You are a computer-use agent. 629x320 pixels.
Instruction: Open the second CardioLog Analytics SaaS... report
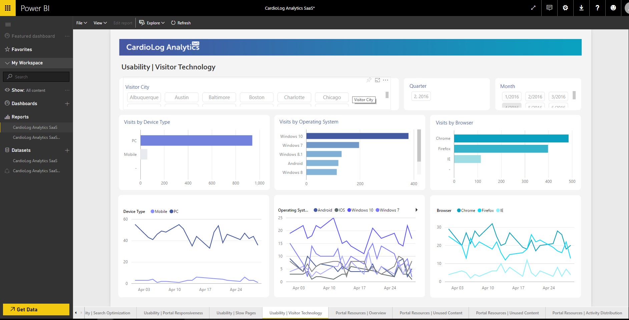tap(36, 137)
